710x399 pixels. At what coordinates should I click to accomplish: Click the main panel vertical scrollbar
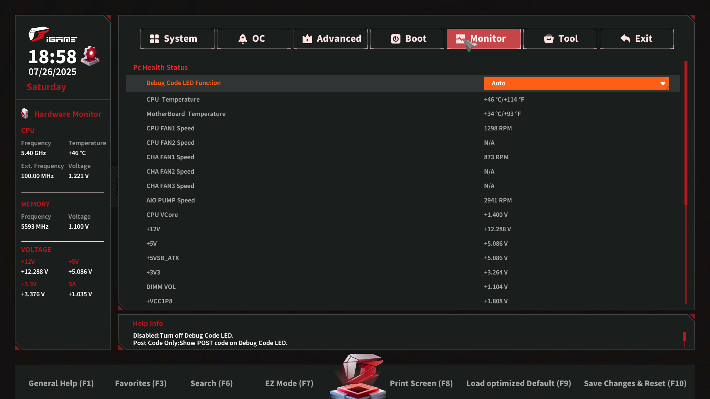pyautogui.click(x=686, y=133)
